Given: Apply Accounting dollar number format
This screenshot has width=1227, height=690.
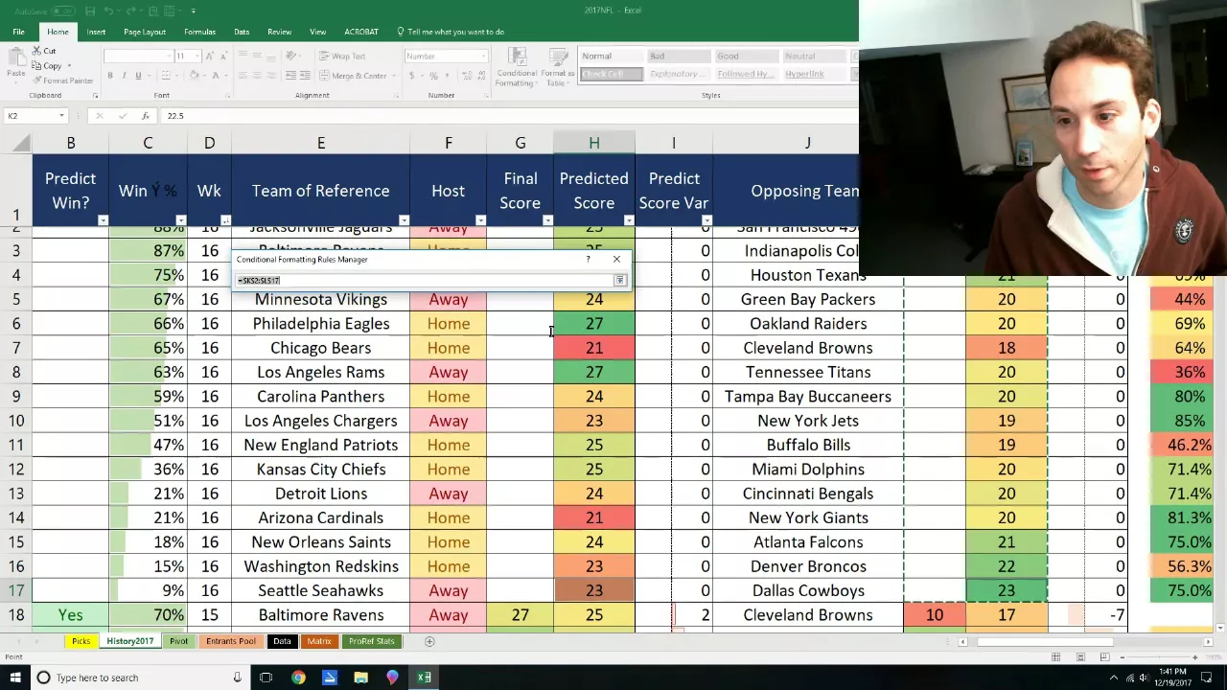Looking at the screenshot, I should [x=414, y=76].
